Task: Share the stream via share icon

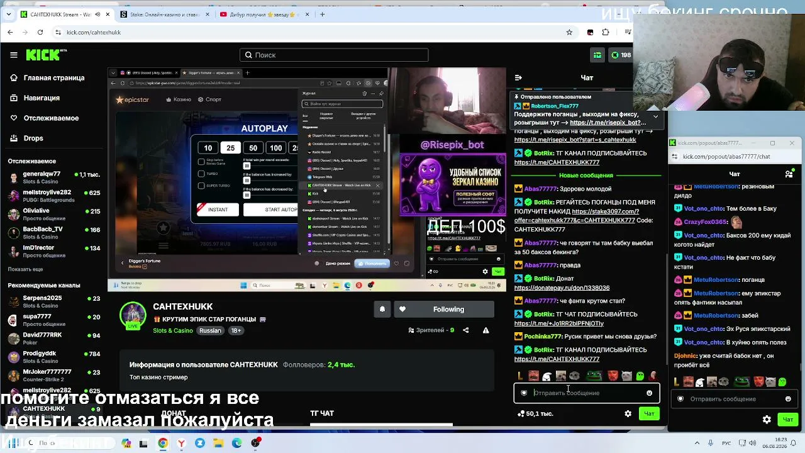Action: (x=465, y=330)
